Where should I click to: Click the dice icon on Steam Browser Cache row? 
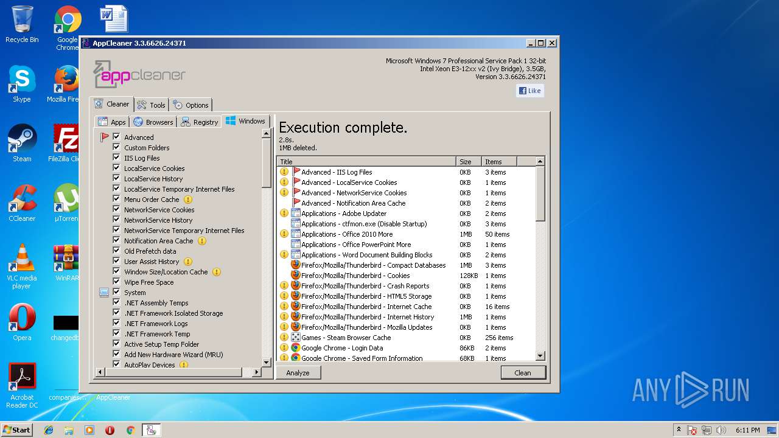coord(296,338)
